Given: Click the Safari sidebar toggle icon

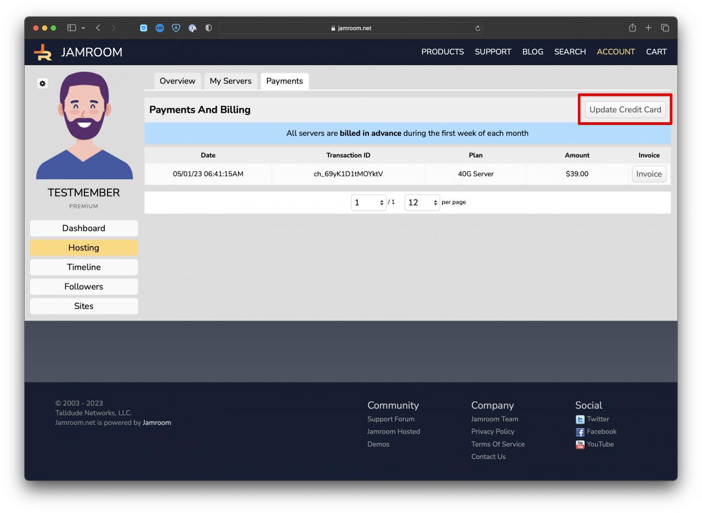Looking at the screenshot, I should pyautogui.click(x=71, y=28).
